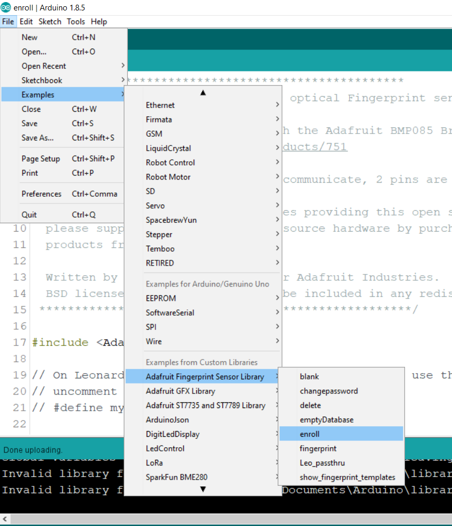Expand LiquidCrystal examples submenu
The image size is (452, 526).
pyautogui.click(x=203, y=148)
